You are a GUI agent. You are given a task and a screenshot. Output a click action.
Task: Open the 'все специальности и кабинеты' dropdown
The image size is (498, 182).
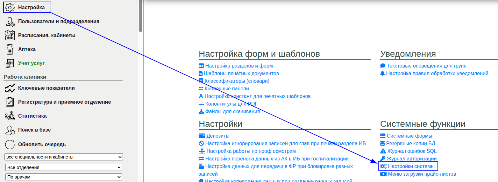[64, 157]
